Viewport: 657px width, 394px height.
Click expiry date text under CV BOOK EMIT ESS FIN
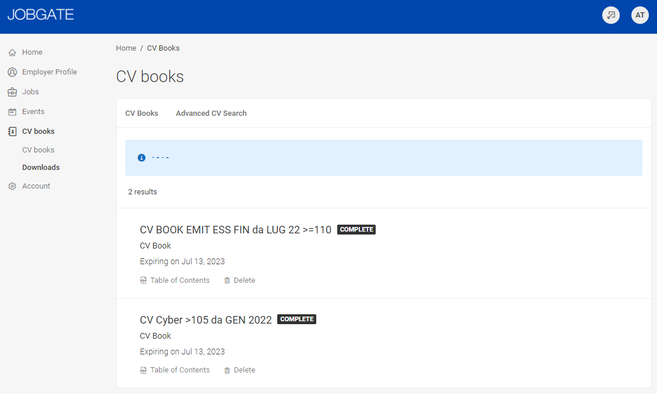tap(182, 262)
